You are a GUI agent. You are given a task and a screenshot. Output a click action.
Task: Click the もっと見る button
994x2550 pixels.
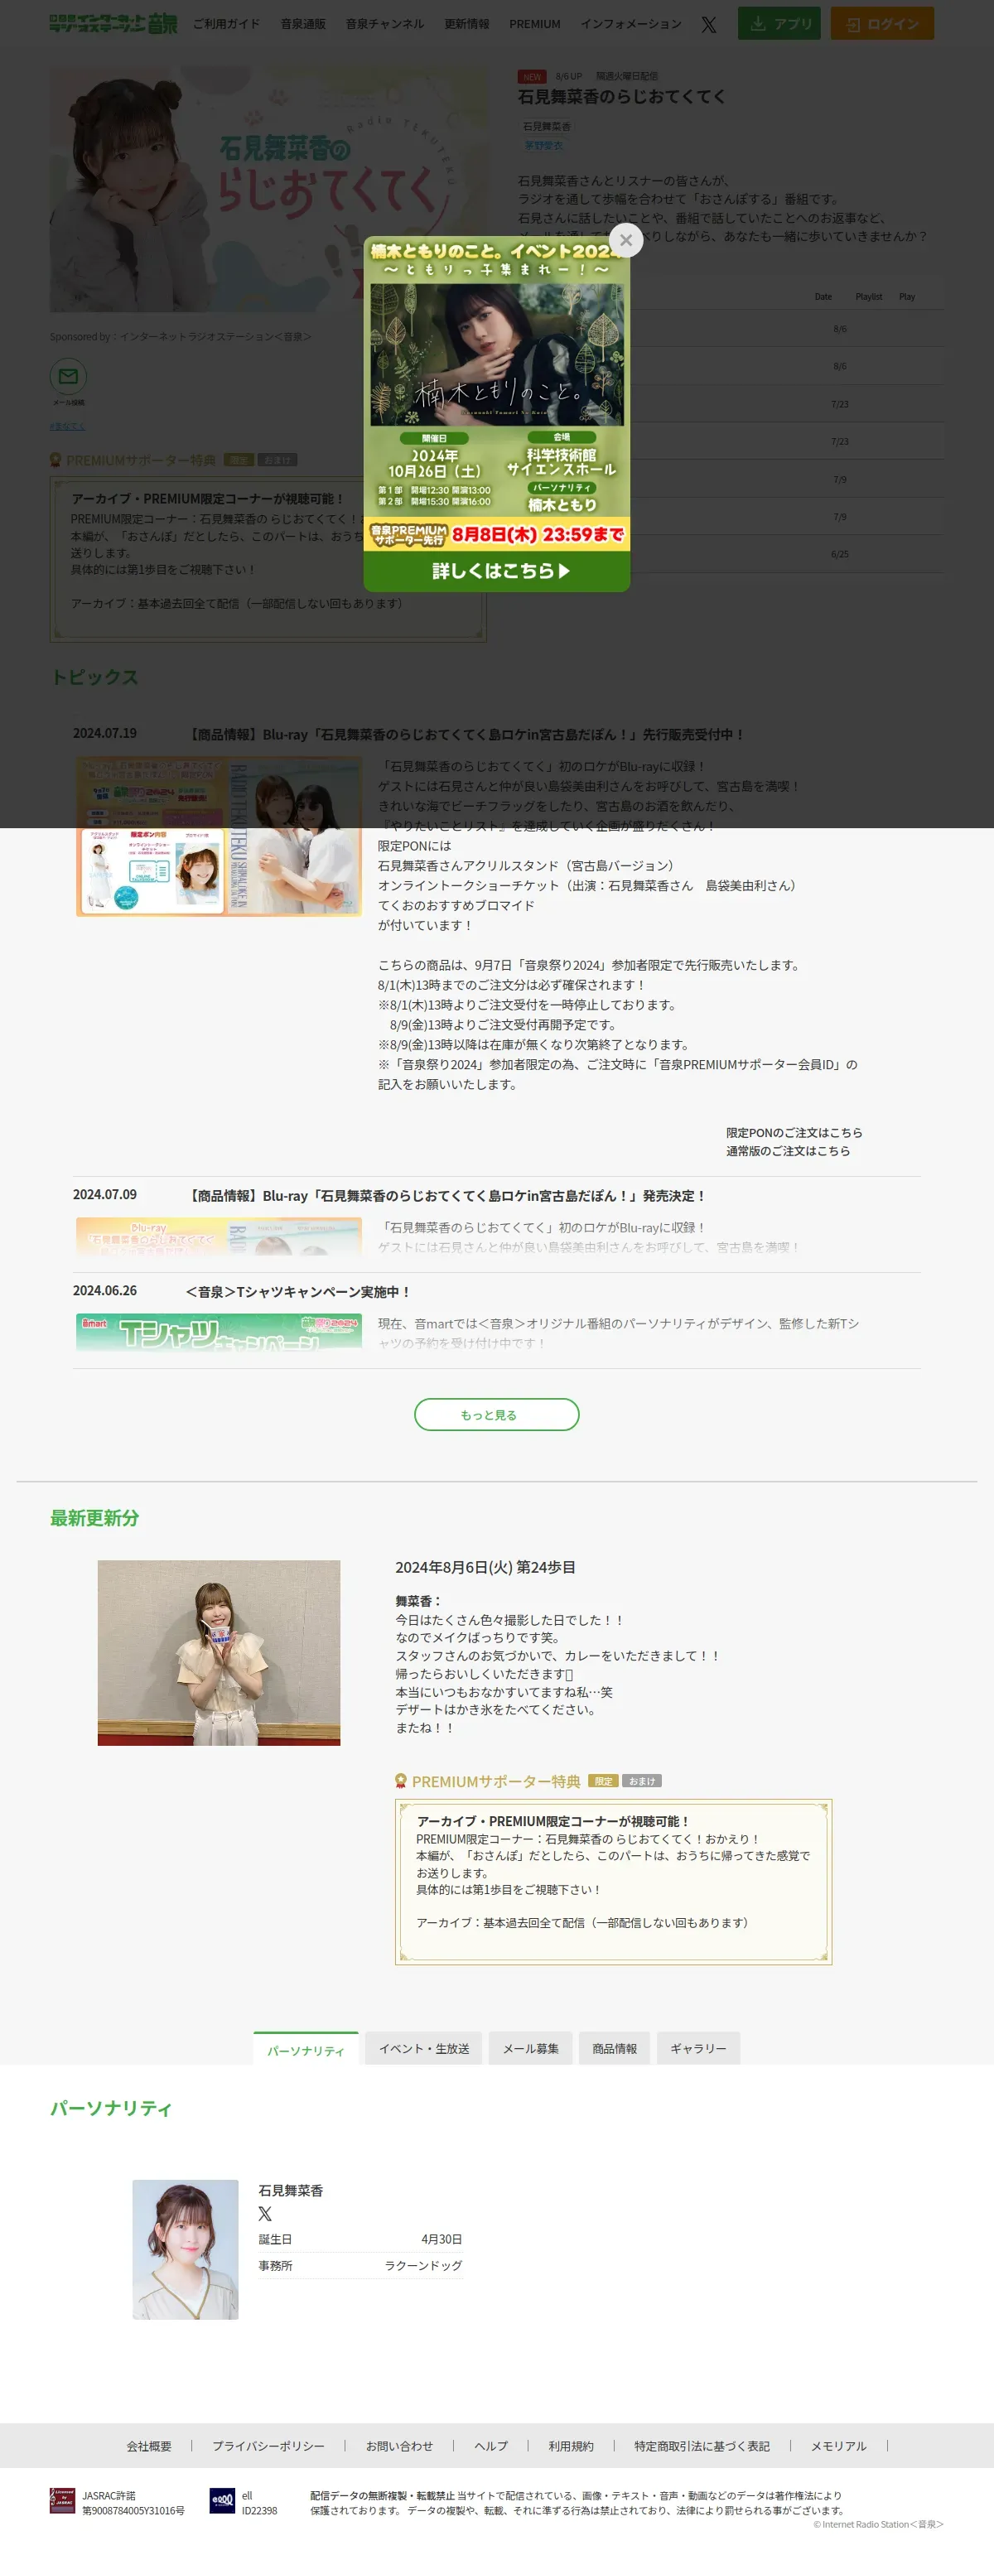point(496,1415)
